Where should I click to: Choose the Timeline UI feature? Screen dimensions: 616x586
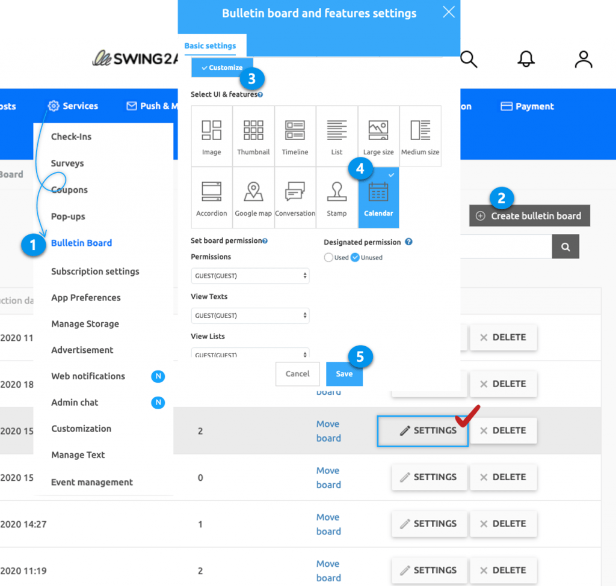tap(295, 135)
